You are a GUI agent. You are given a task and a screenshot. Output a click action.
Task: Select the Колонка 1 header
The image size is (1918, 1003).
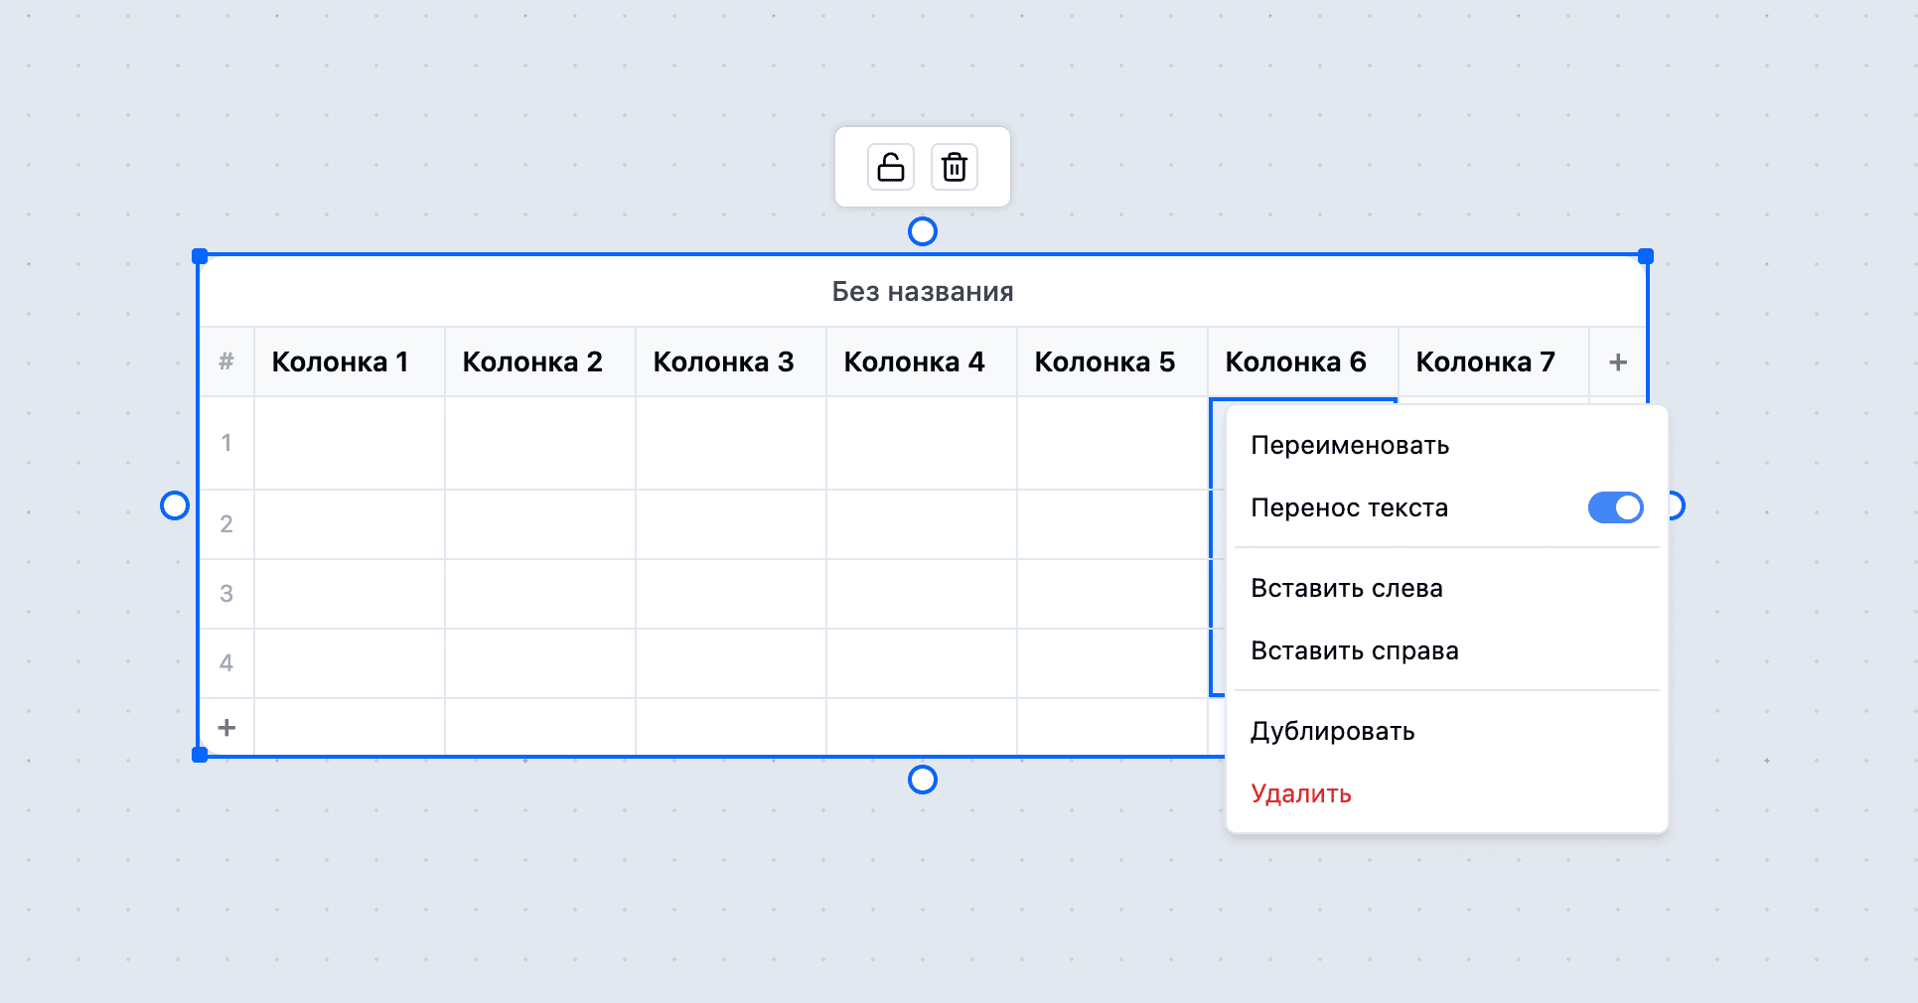pos(341,361)
